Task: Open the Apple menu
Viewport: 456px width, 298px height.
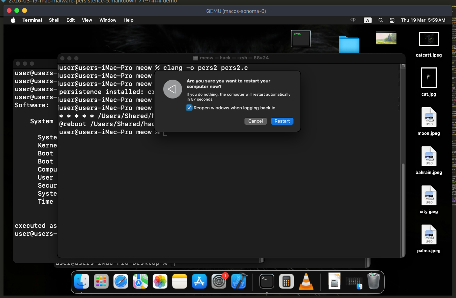Action: tap(13, 20)
